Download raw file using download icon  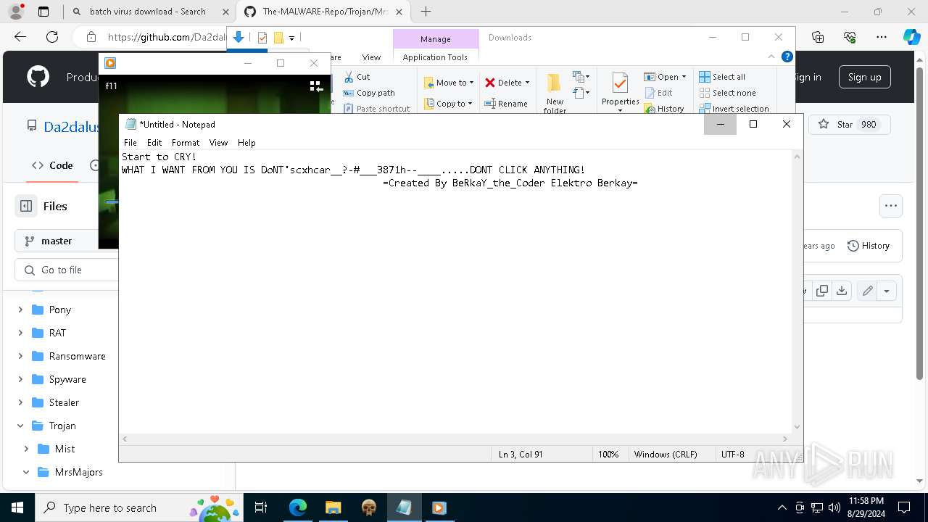841,291
